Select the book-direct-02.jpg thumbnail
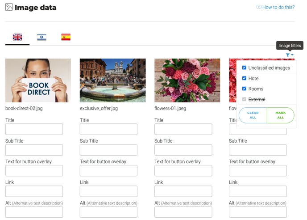The width and height of the screenshot is (307, 220). coord(38,80)
